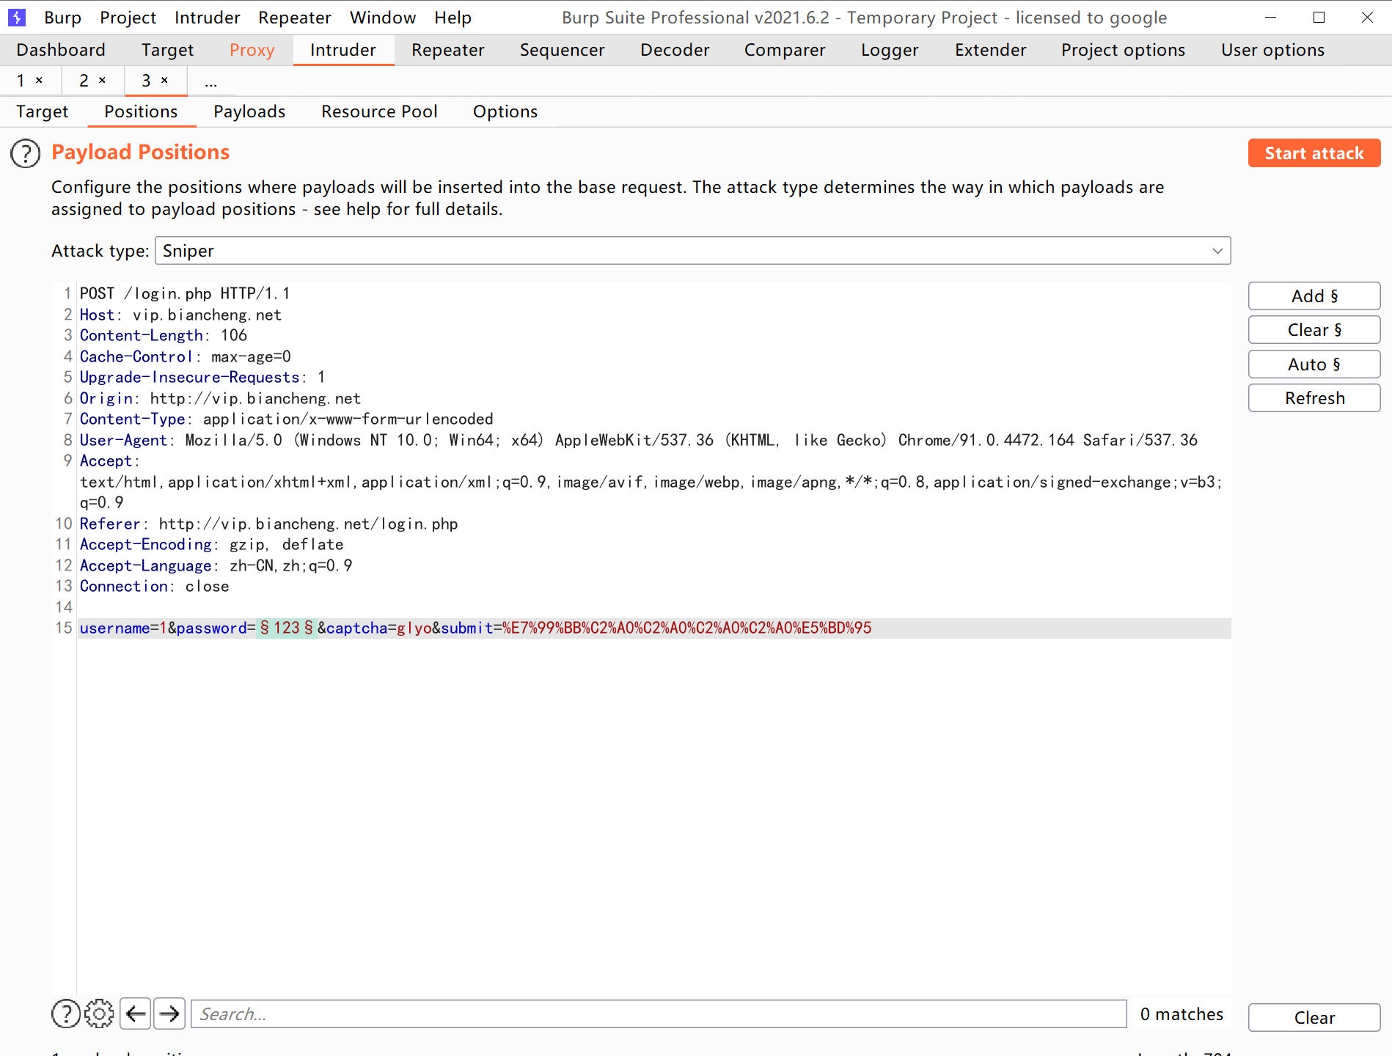
Task: Click the Host header line
Action: tap(180, 315)
